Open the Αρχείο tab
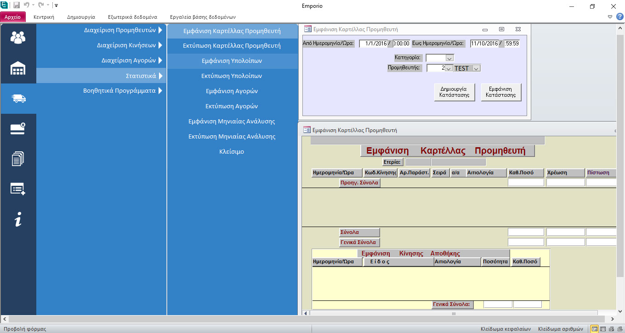Image resolution: width=625 pixels, height=333 pixels. (12, 17)
